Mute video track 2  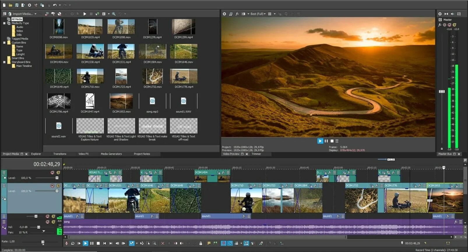(52, 185)
